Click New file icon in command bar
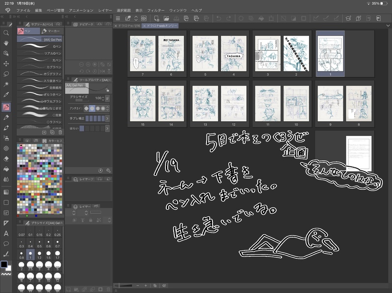Viewport: 392px width, 293px height. coord(157,19)
